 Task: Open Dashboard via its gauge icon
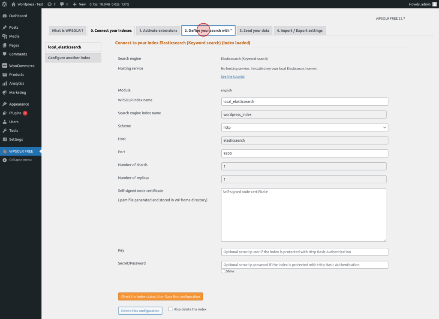pos(5,16)
